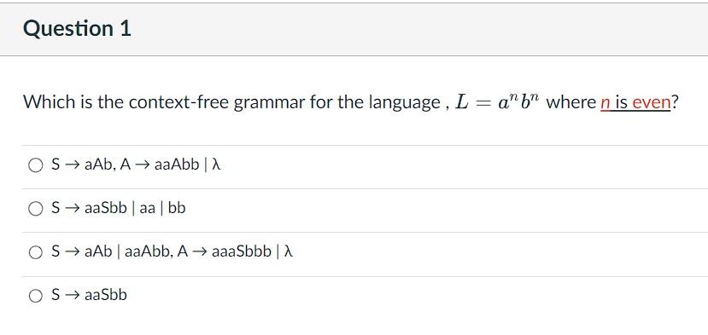Screen dimensions: 708x335
Task: Click the answer label text S → aAb, A → aaAbb
Action: click(125, 165)
